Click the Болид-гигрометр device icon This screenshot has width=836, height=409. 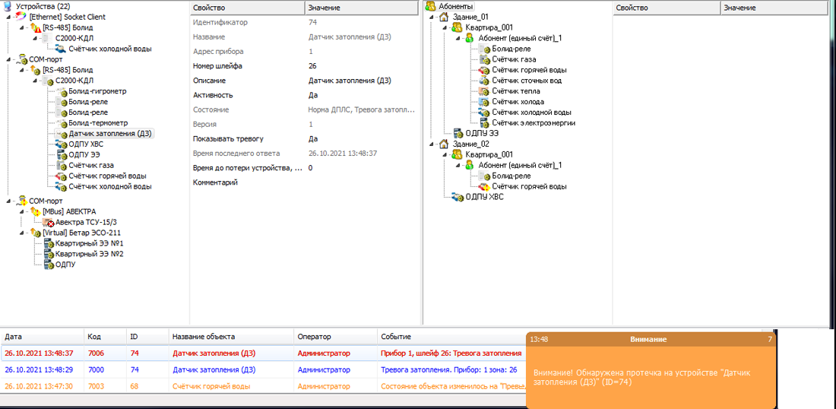(x=61, y=91)
